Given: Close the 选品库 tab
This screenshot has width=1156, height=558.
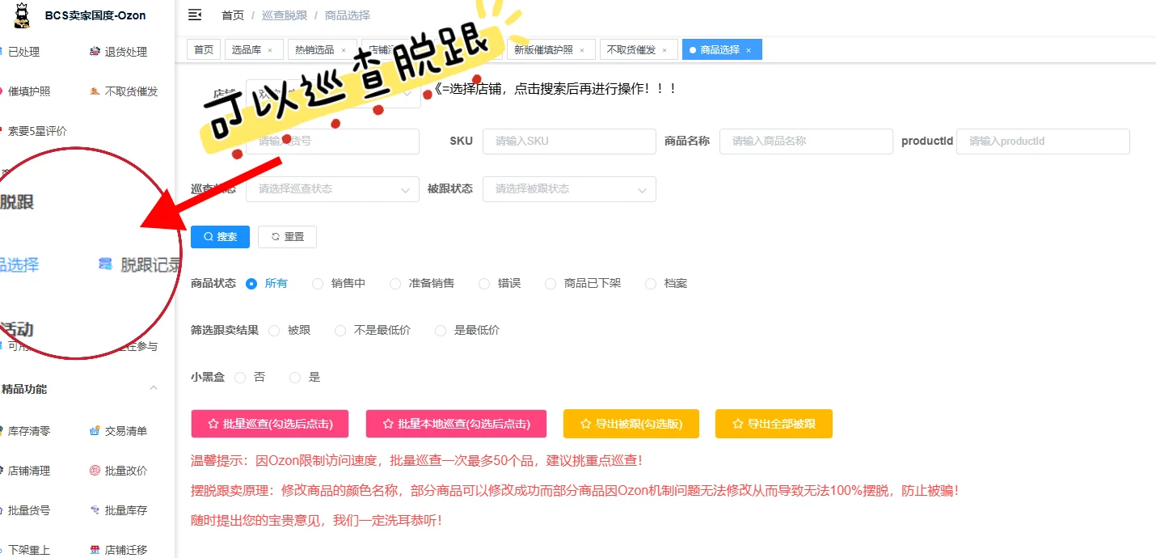Looking at the screenshot, I should [x=270, y=50].
